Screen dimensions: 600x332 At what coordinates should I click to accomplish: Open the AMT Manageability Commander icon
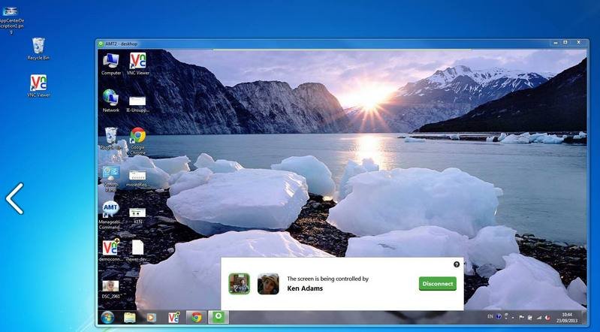pos(110,216)
